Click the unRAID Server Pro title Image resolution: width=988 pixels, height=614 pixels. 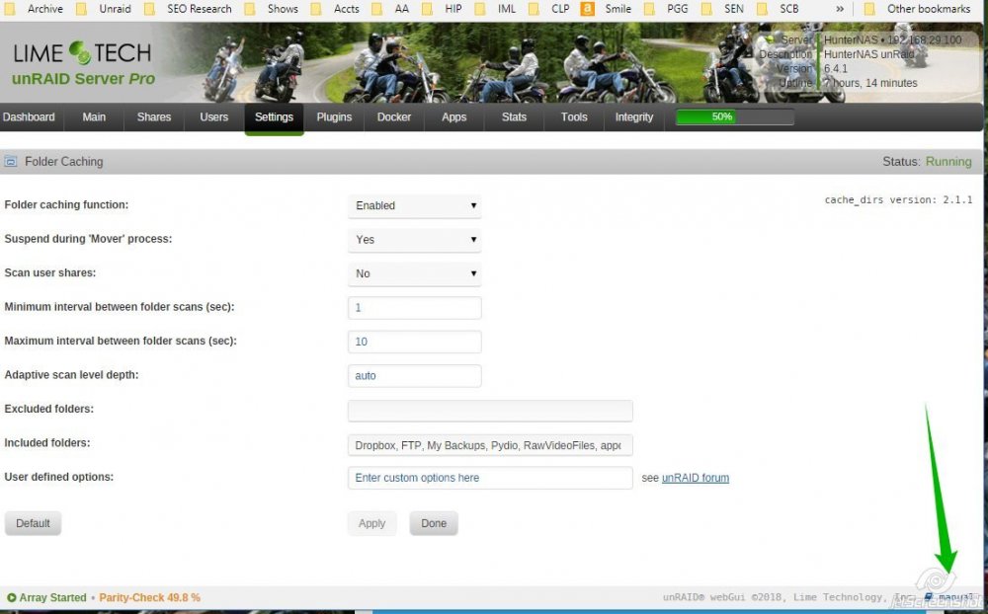(x=83, y=79)
